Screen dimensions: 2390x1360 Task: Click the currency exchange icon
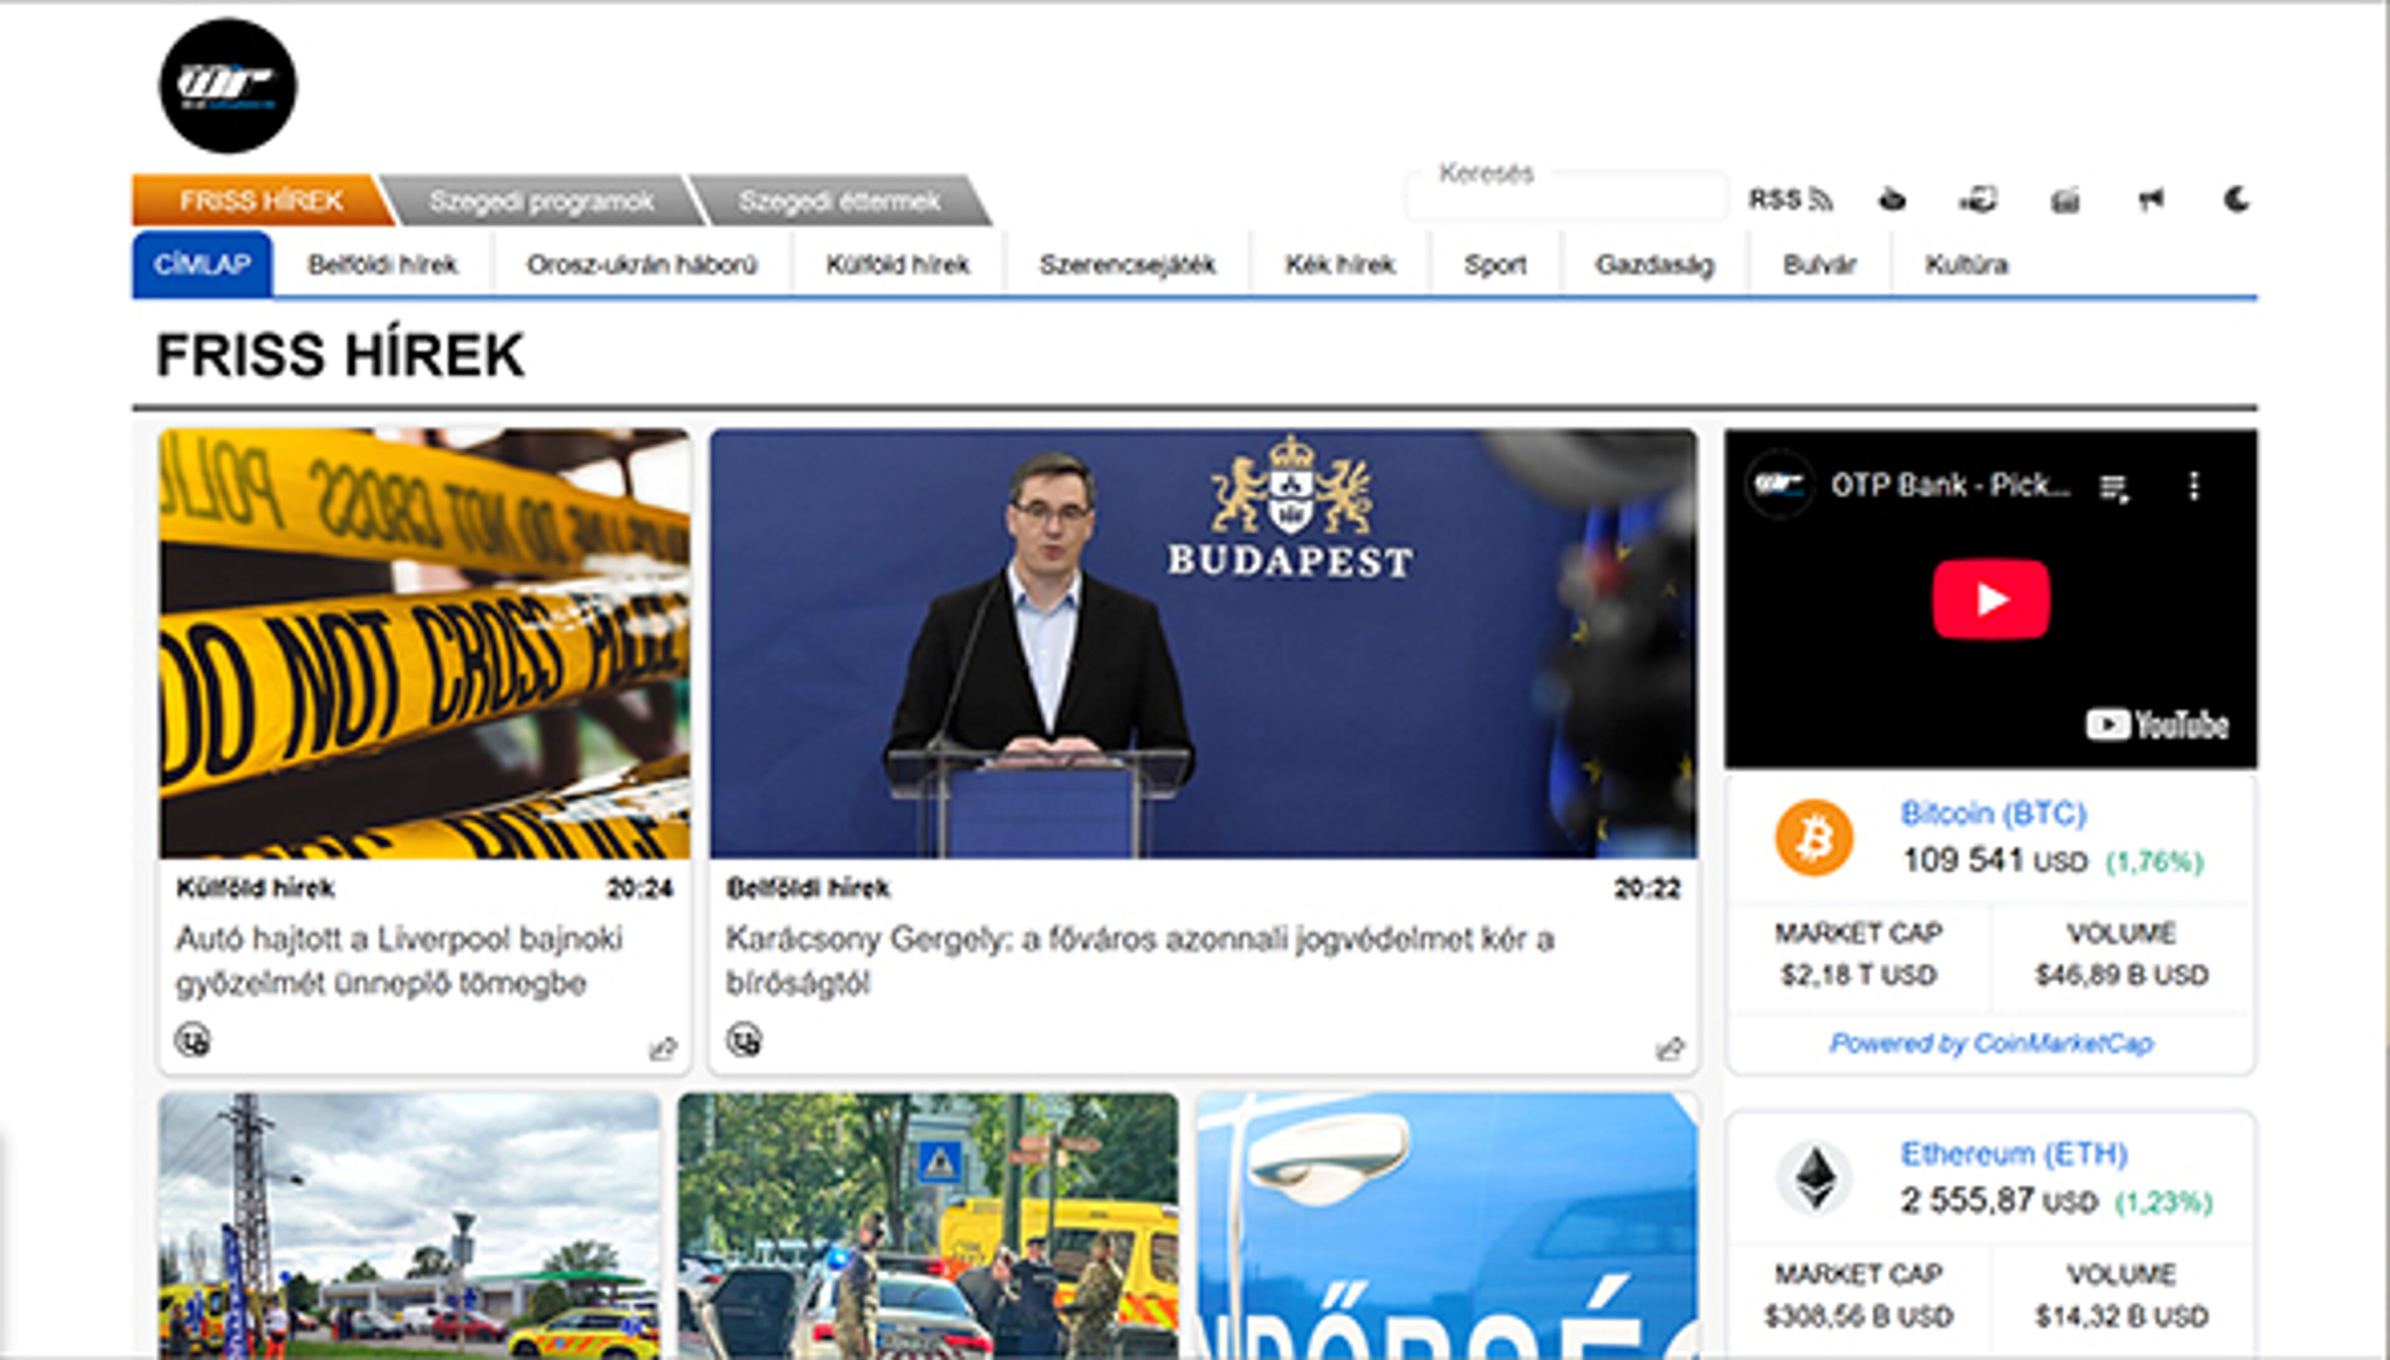tap(1978, 200)
